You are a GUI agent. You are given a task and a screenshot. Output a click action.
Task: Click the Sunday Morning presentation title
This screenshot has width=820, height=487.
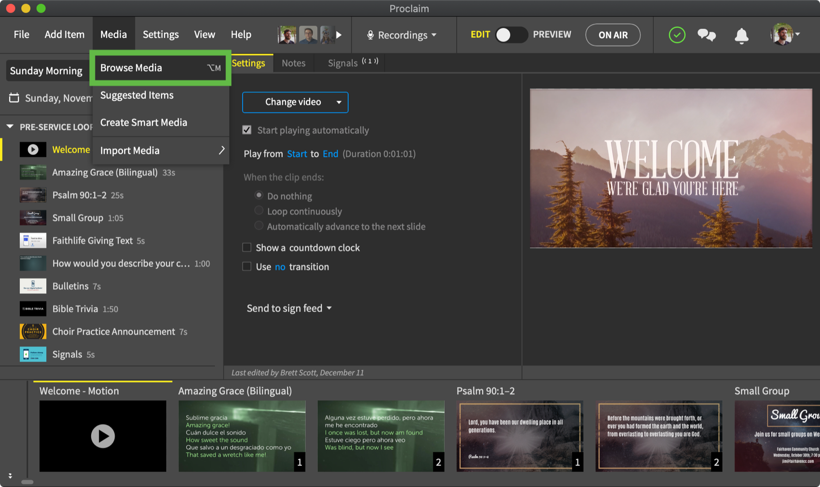[46, 71]
